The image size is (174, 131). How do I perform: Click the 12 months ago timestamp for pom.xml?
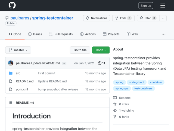coord(95,89)
